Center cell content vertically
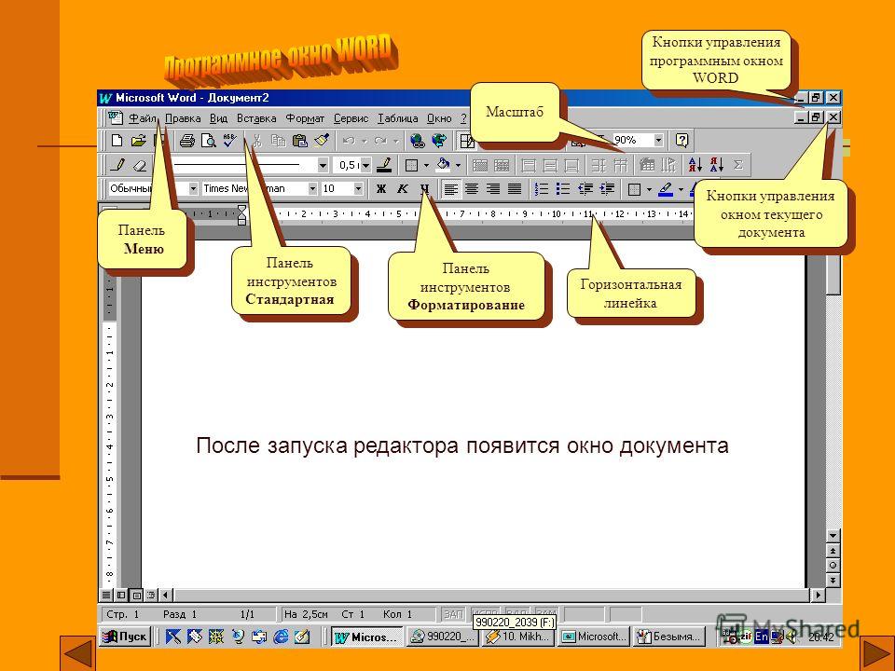The height and width of the screenshot is (671, 895). [x=550, y=165]
